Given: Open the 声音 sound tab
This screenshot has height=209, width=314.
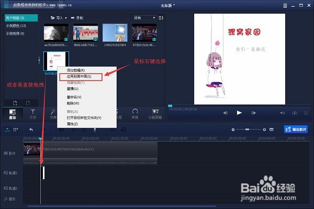Looking at the screenshot, I should pyautogui.click(x=135, y=114).
